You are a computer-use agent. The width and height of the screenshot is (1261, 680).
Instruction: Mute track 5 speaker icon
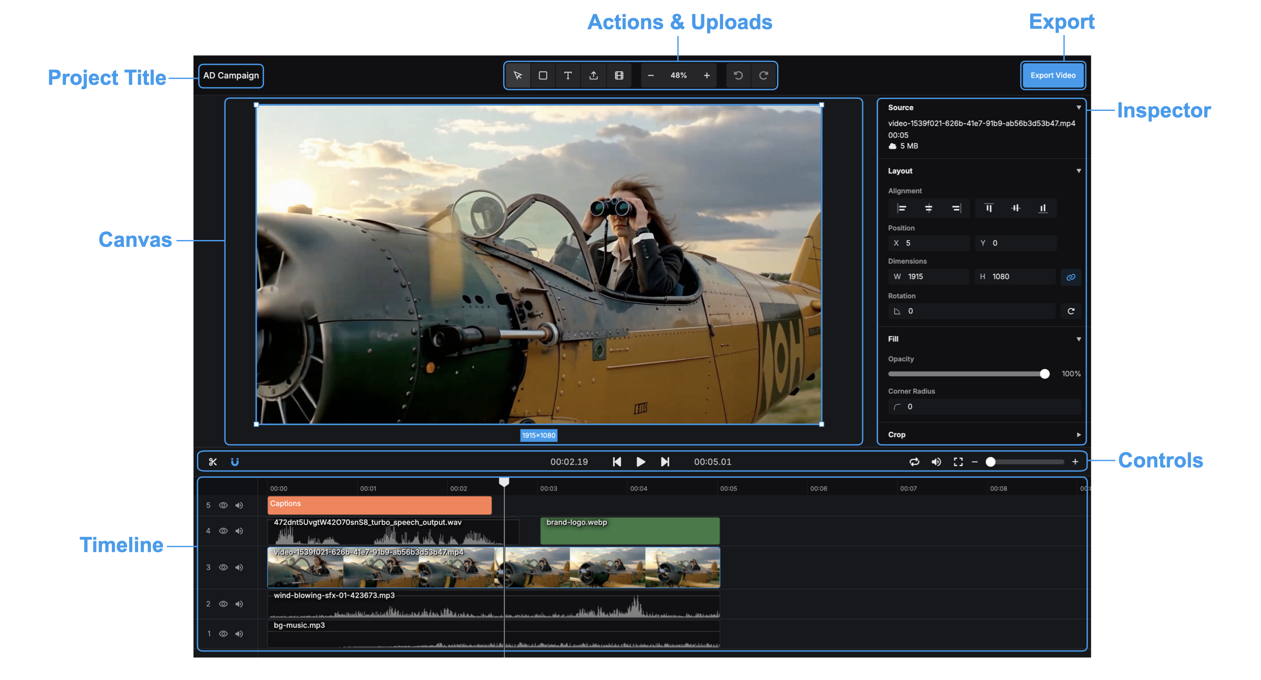pyautogui.click(x=239, y=506)
